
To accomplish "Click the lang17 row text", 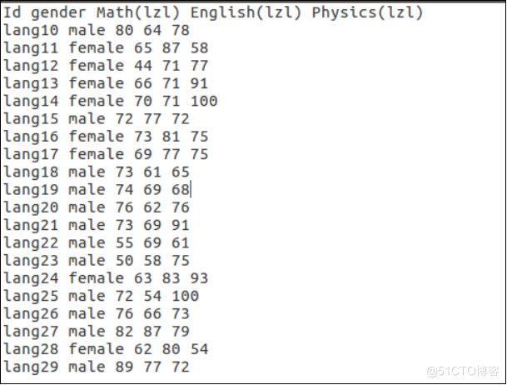I will [106, 155].
